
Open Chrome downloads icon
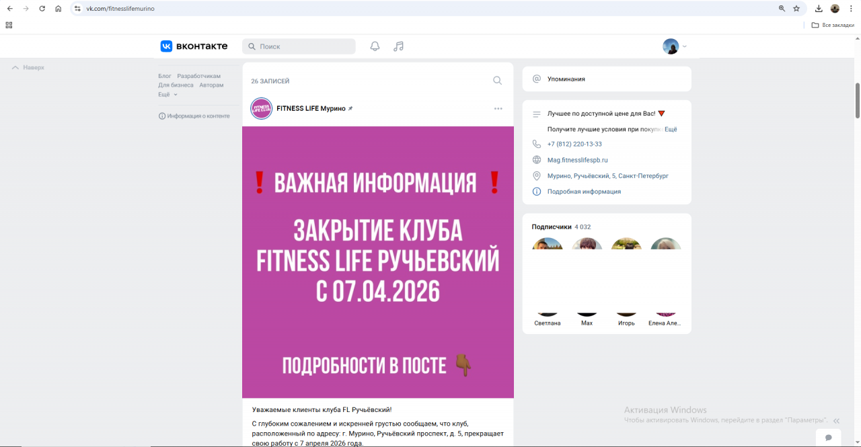[x=819, y=9]
